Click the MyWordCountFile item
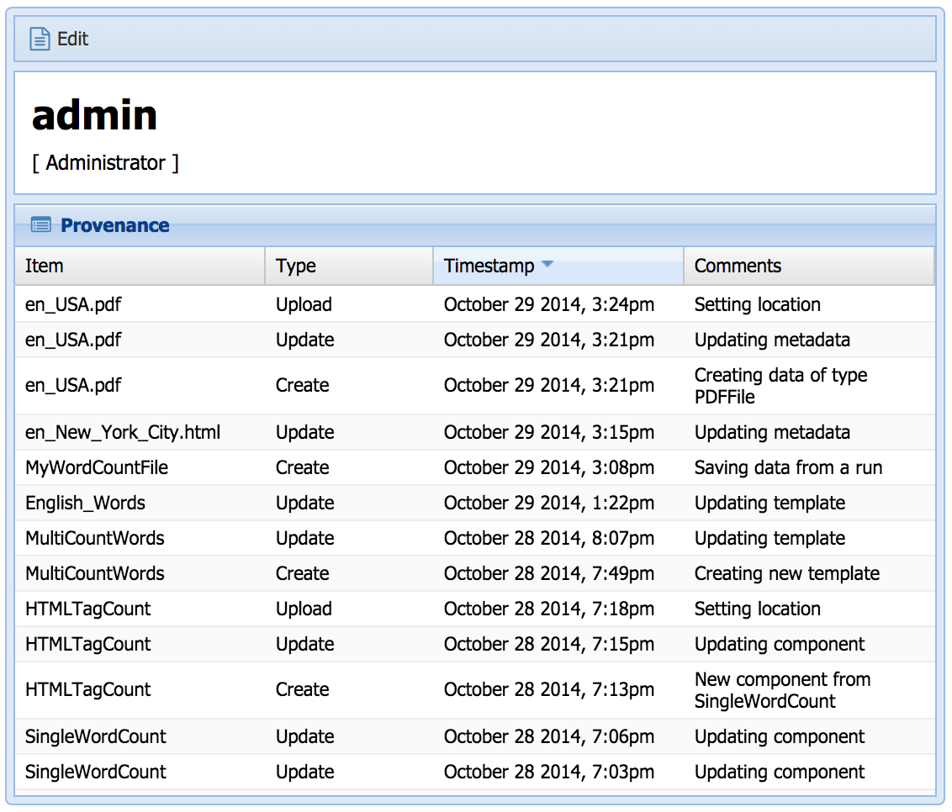 [97, 467]
